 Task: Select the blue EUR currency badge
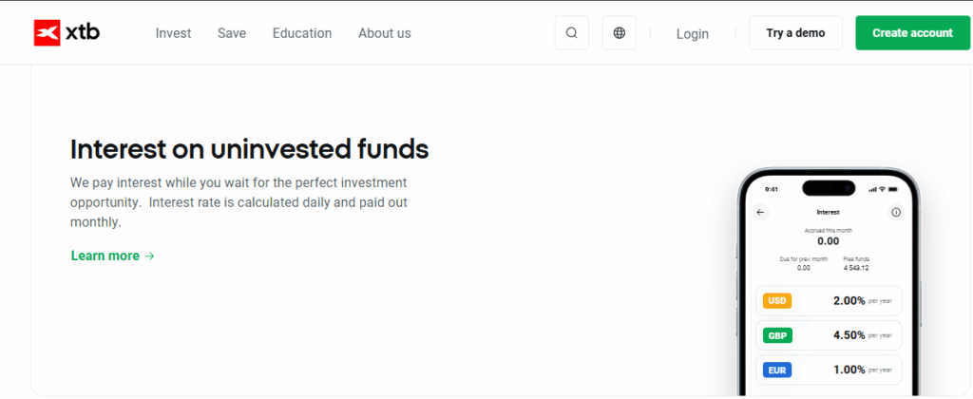[x=777, y=370]
